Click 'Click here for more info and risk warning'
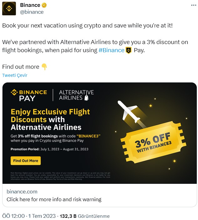This screenshot has height=220, width=198. coord(54,199)
